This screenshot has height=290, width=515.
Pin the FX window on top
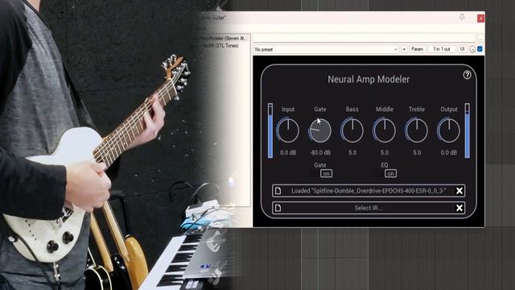(462, 16)
